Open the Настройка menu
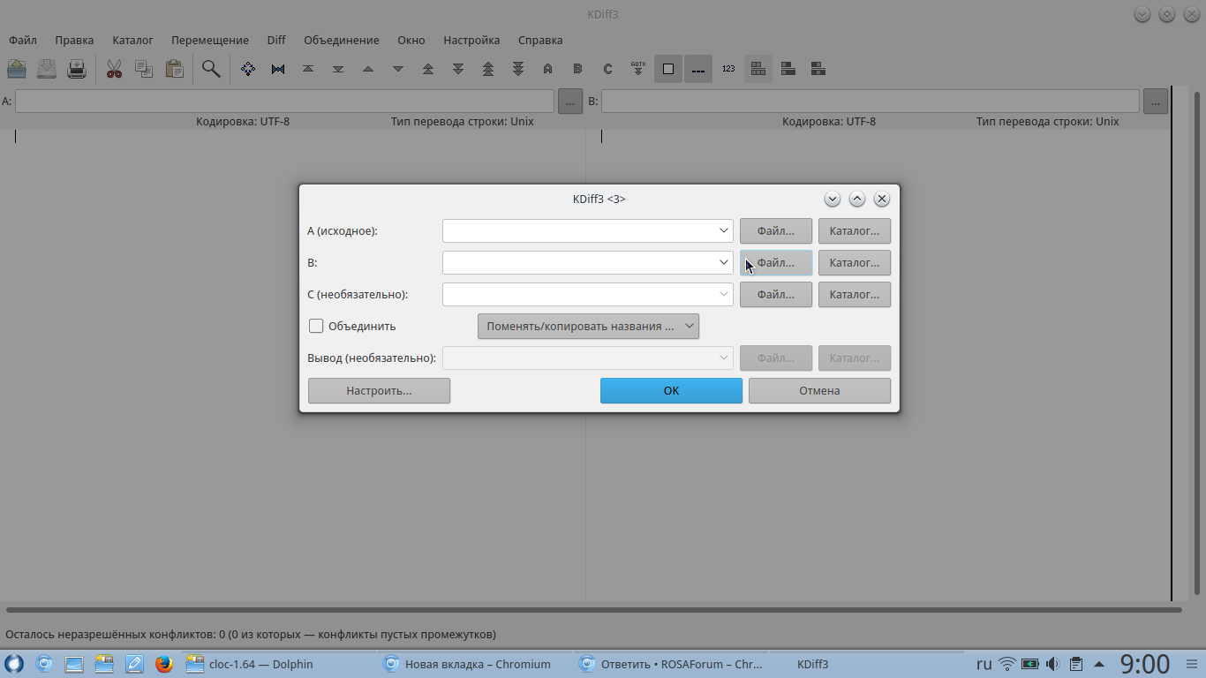The image size is (1206, 678). pos(471,40)
